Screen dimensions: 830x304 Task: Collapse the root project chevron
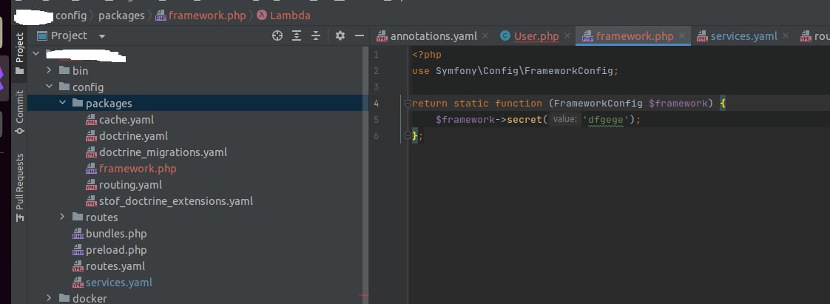(x=36, y=53)
